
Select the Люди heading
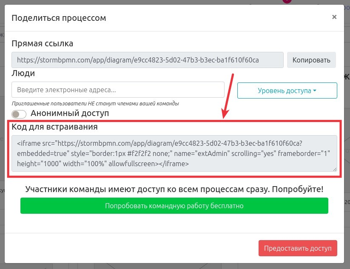pyautogui.click(x=23, y=73)
